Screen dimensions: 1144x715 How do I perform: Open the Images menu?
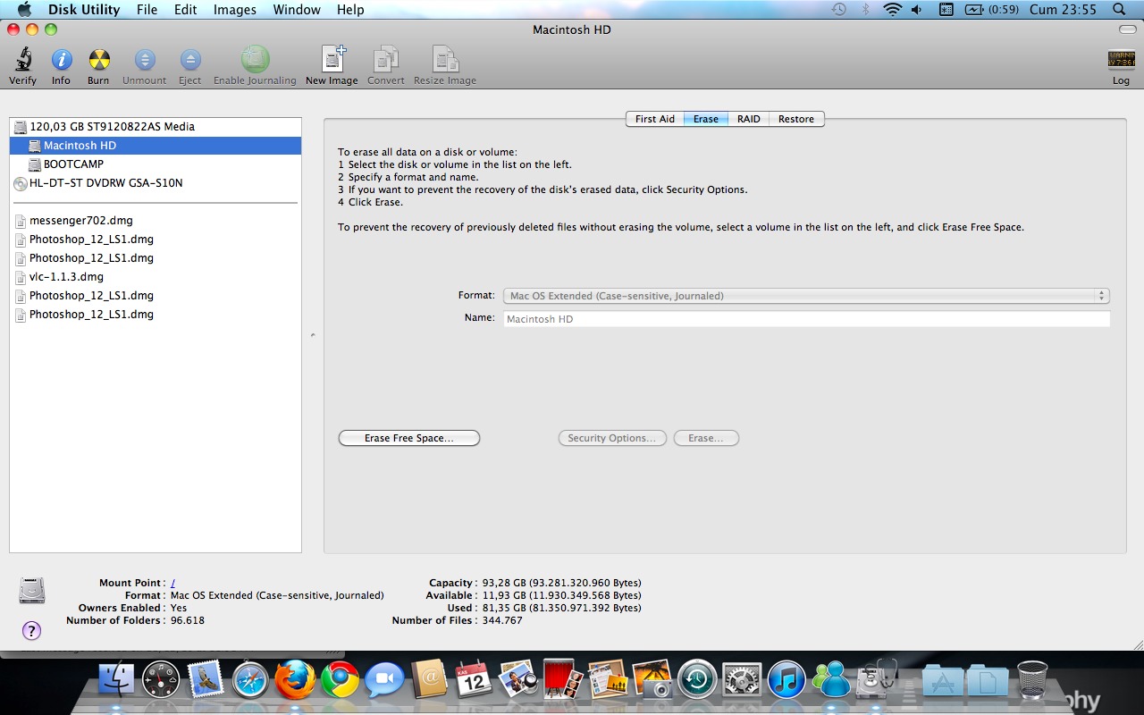click(235, 10)
